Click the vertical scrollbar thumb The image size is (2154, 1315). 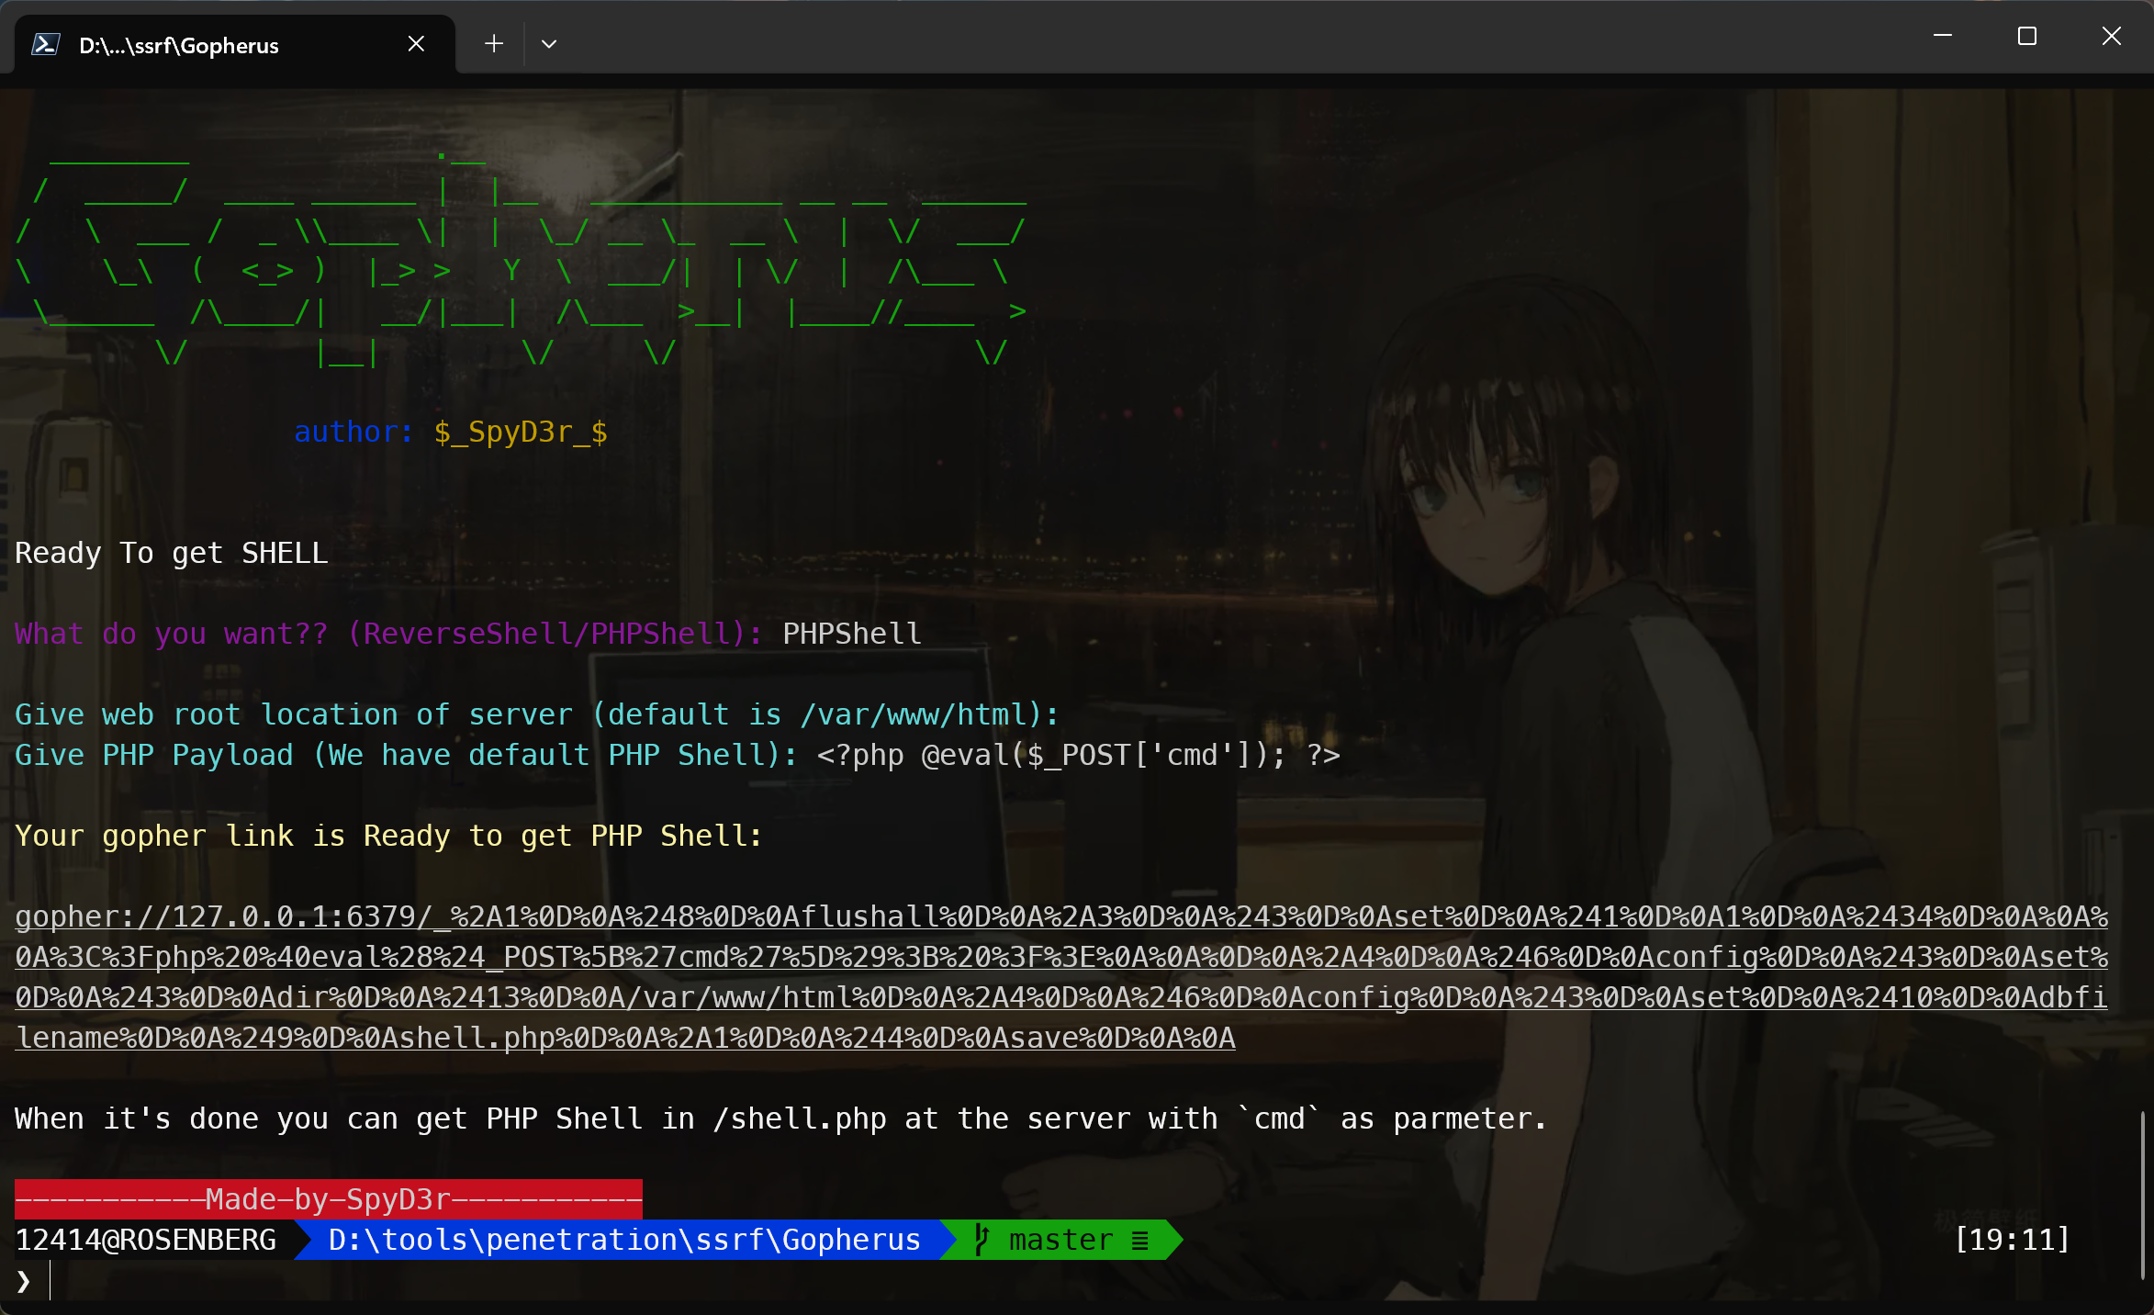2142,1194
